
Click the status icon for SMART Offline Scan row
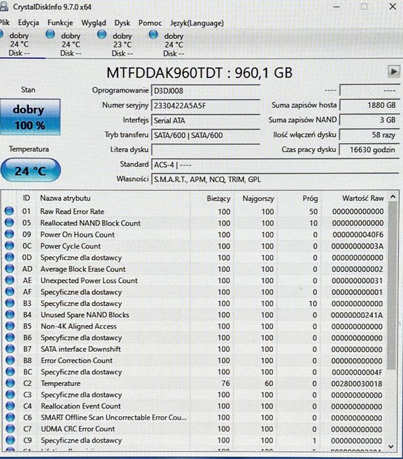(x=11, y=417)
